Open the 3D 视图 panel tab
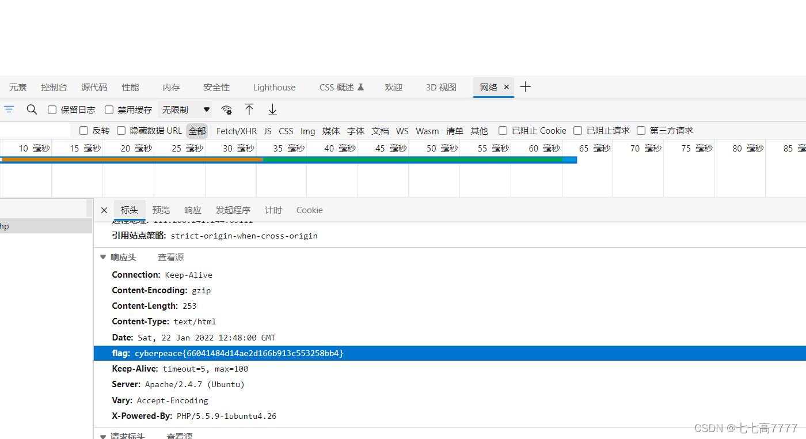 click(x=441, y=88)
